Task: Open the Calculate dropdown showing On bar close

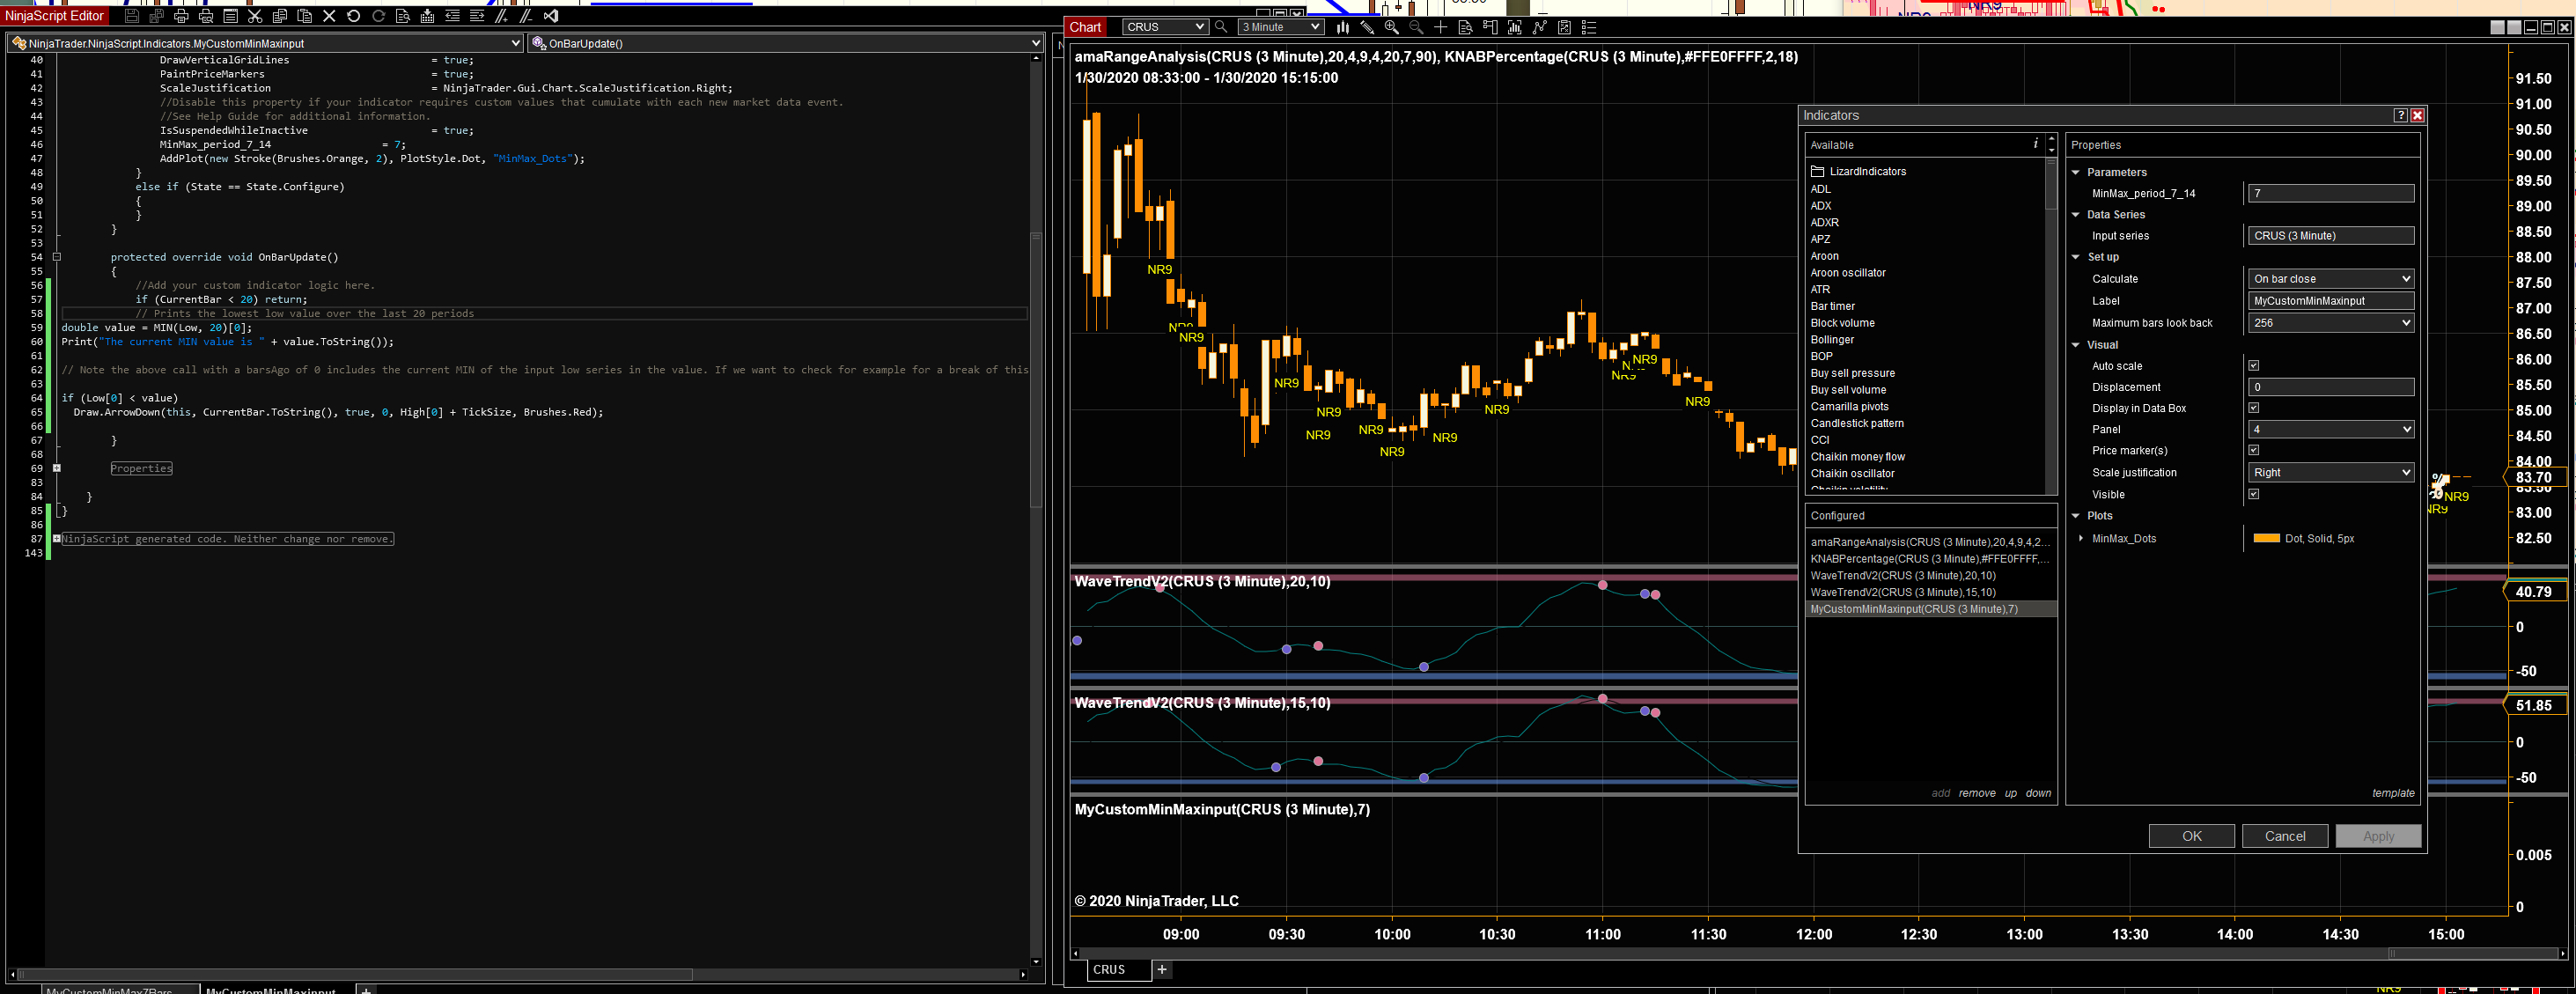Action: tap(2330, 279)
